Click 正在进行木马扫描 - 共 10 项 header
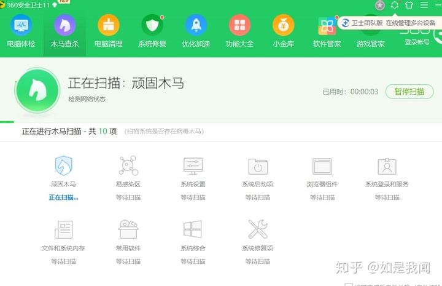The width and height of the screenshot is (442, 286). click(69, 131)
